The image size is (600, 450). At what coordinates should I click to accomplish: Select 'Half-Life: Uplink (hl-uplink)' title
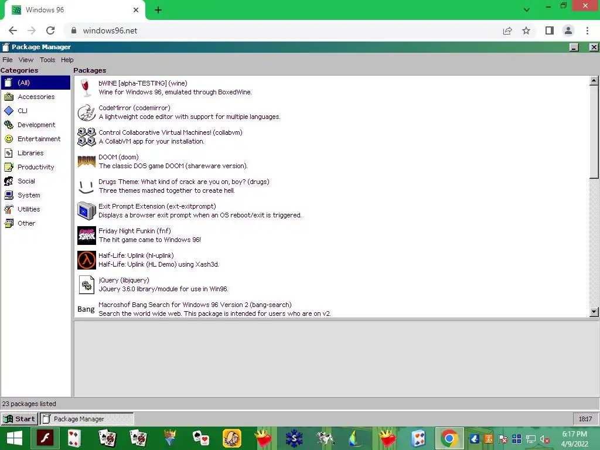coord(136,255)
